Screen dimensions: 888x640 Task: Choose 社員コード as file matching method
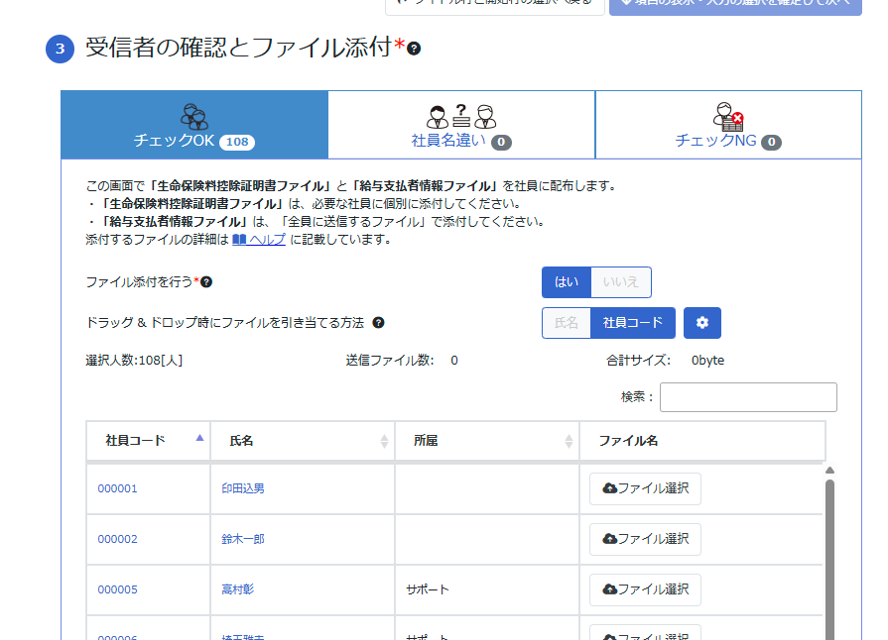coord(633,323)
